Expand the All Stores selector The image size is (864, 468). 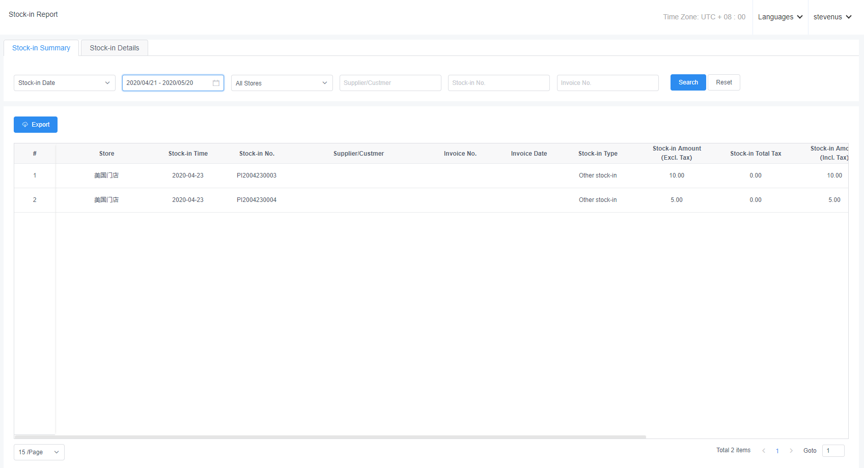[x=282, y=83]
